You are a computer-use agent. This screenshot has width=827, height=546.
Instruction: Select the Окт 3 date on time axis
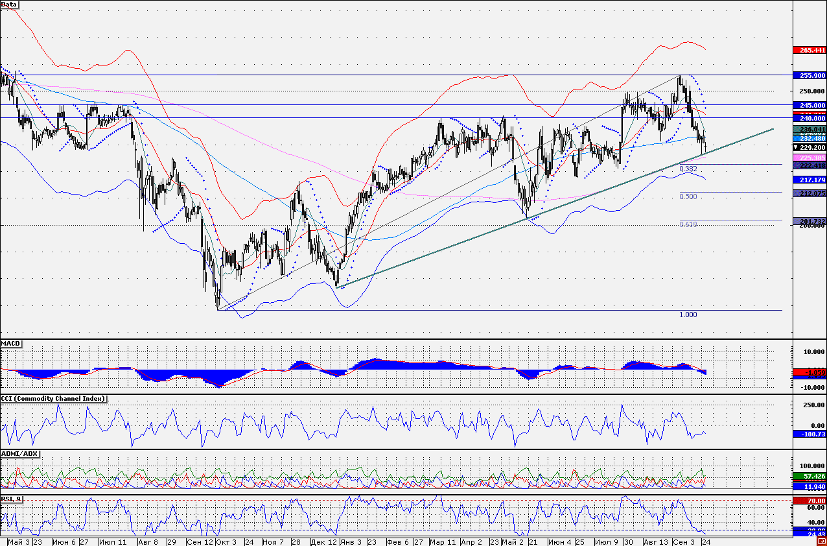pos(226,541)
